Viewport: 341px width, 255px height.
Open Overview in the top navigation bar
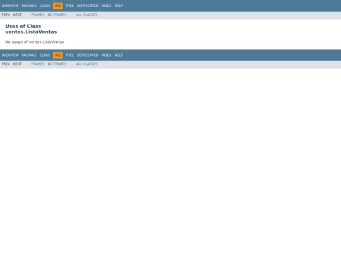[x=10, y=6]
